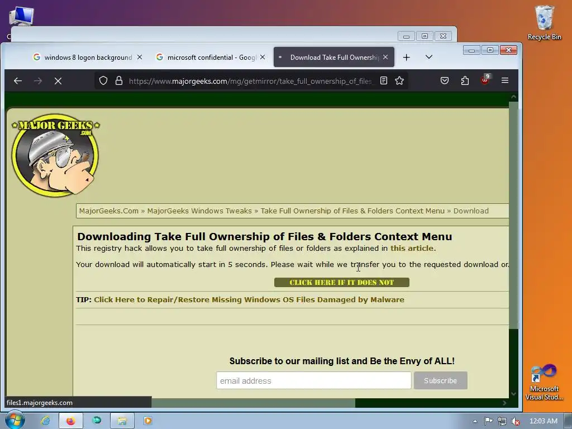Go back to the previous page
This screenshot has height=429, width=572.
(17, 80)
